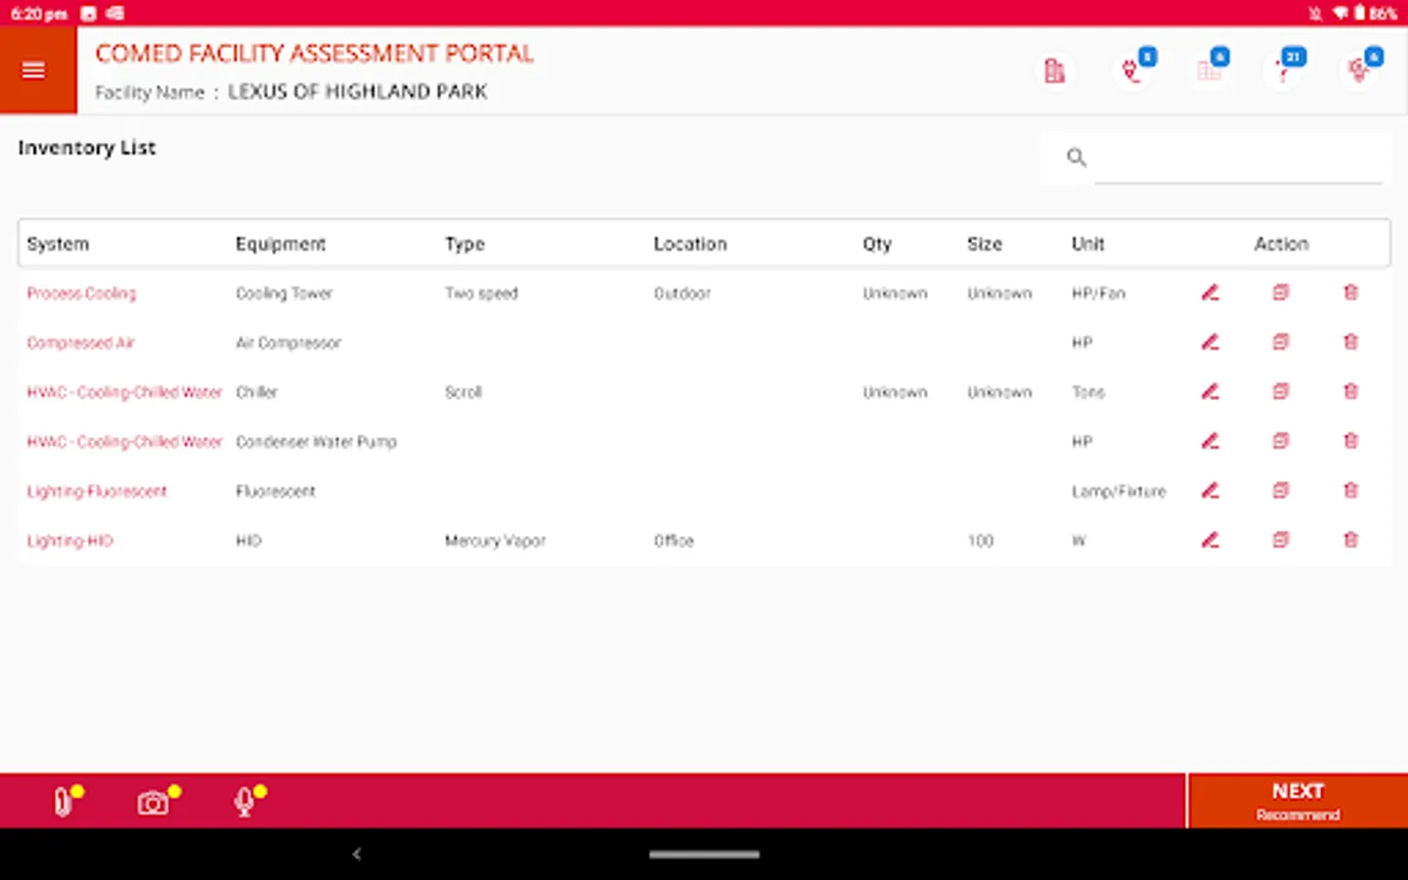This screenshot has width=1408, height=880.
Task: Open the question mark icon with badge 21
Action: (1283, 70)
